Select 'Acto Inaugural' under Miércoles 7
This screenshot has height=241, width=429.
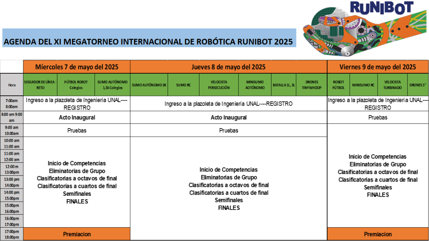pyautogui.click(x=77, y=118)
